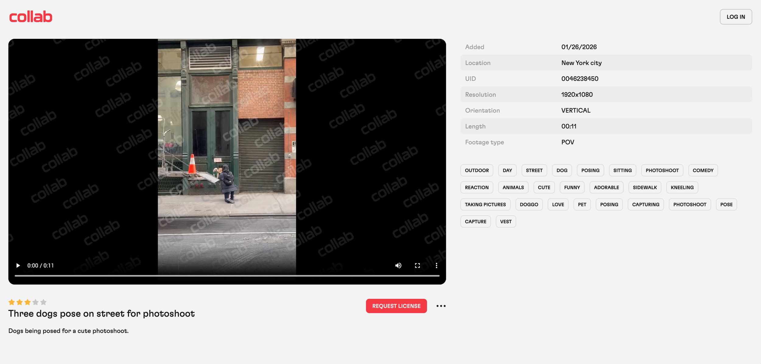Open more actions menu beside Request License

(x=441, y=306)
